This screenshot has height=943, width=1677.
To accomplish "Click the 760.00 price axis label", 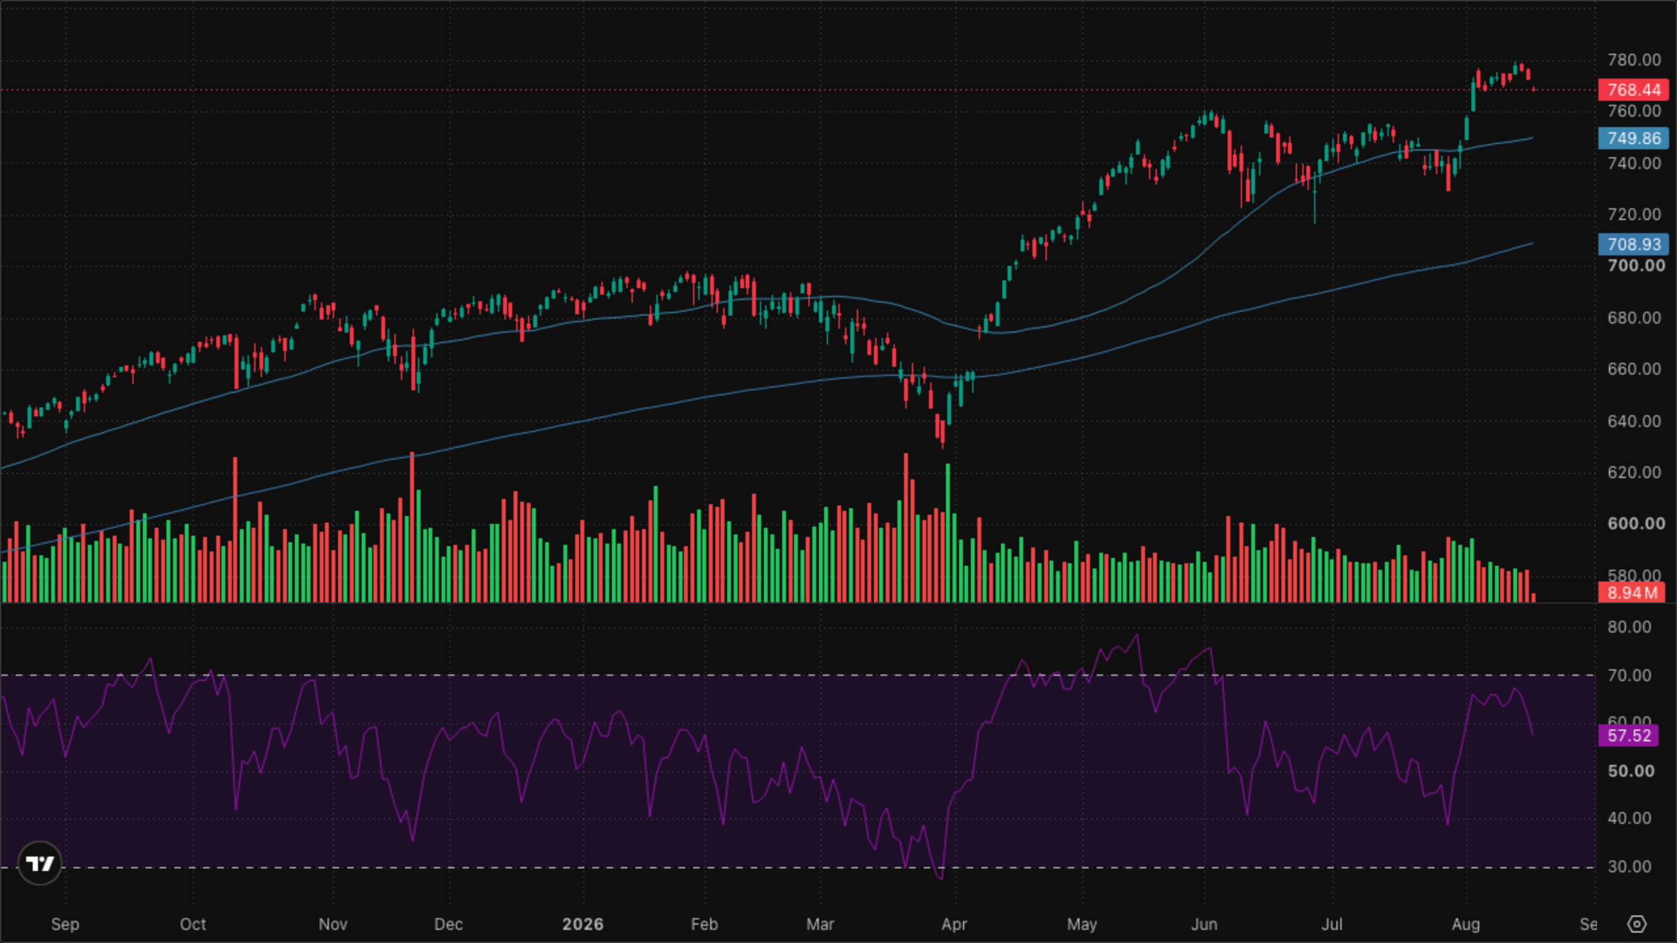I will click(1634, 111).
